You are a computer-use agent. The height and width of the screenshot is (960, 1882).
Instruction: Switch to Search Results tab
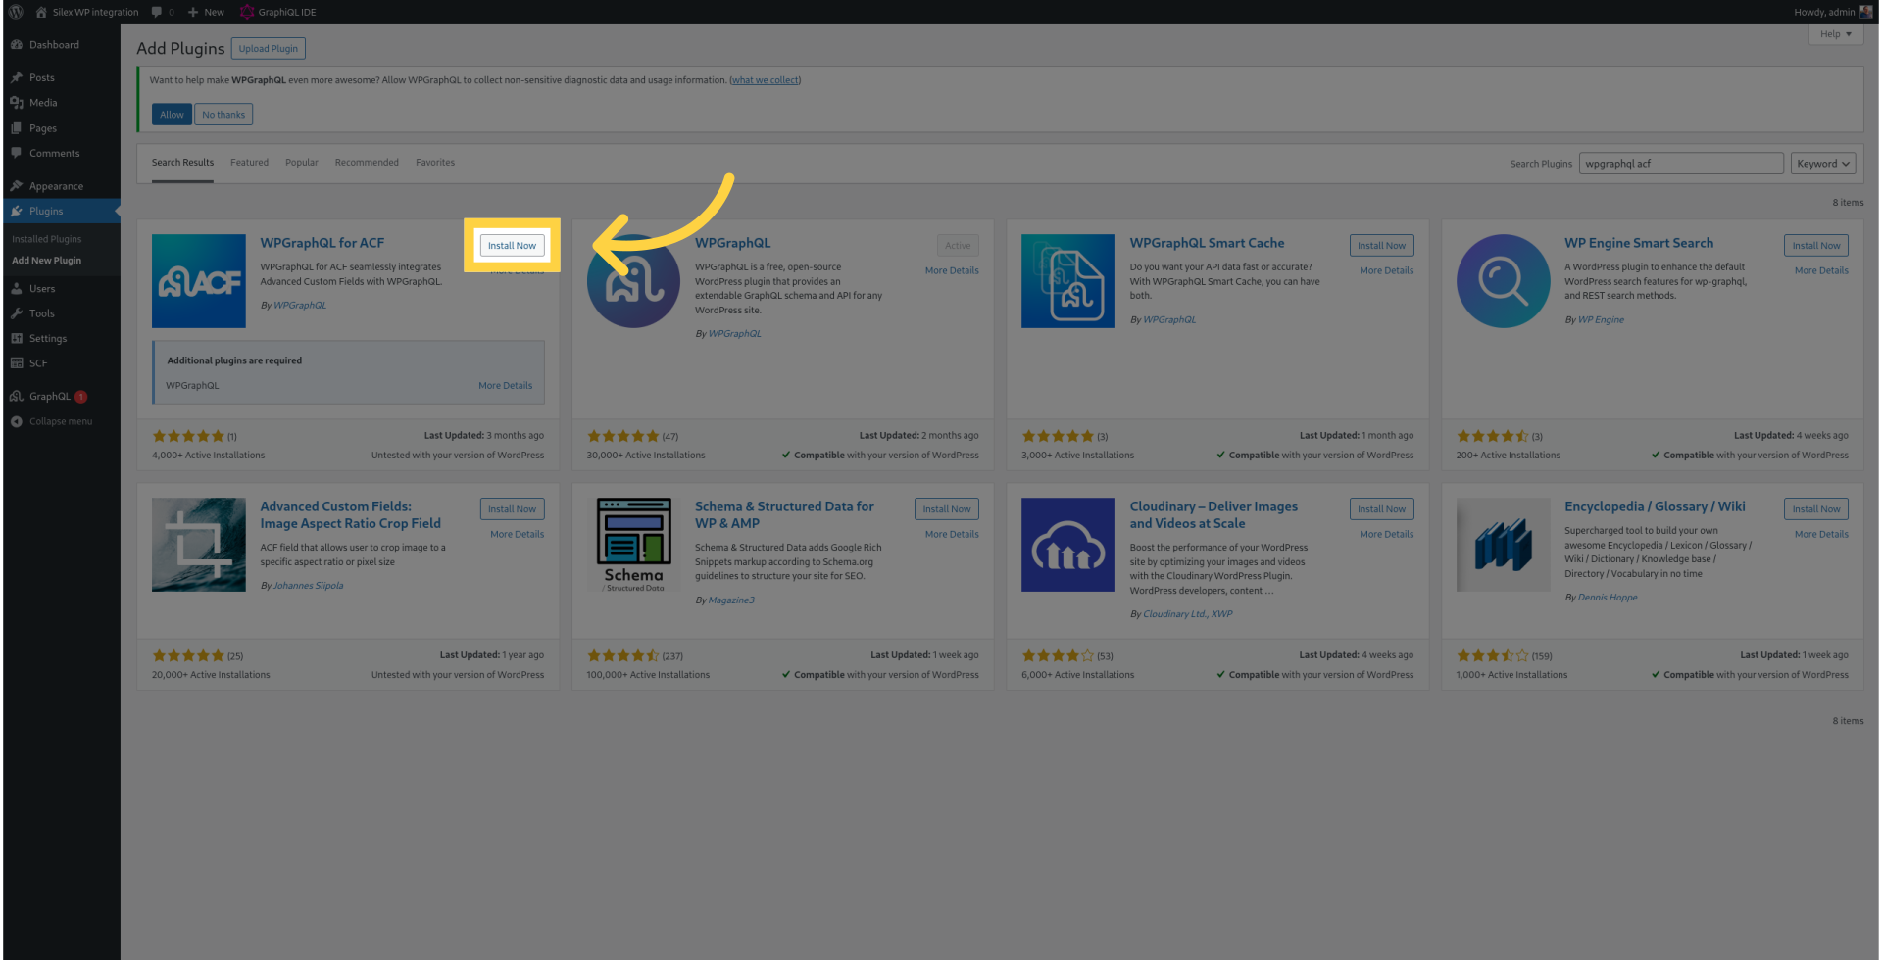pos(182,163)
